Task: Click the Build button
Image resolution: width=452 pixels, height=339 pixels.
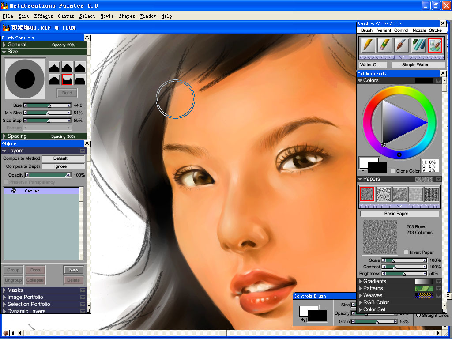Action: point(67,93)
